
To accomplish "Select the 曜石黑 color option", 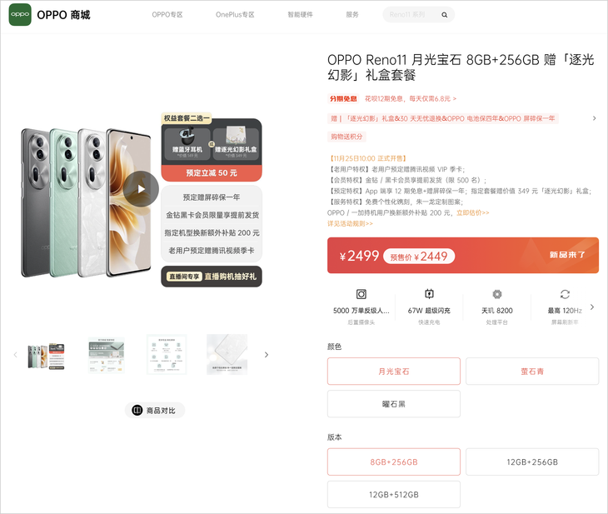I will [394, 404].
